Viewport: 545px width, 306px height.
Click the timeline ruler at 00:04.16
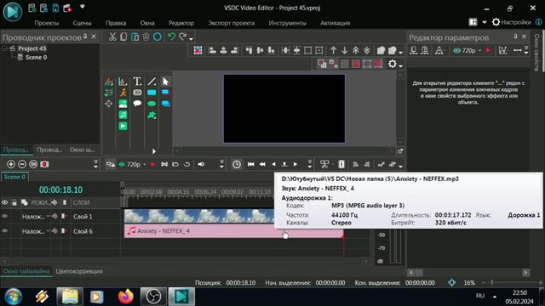(x=178, y=191)
